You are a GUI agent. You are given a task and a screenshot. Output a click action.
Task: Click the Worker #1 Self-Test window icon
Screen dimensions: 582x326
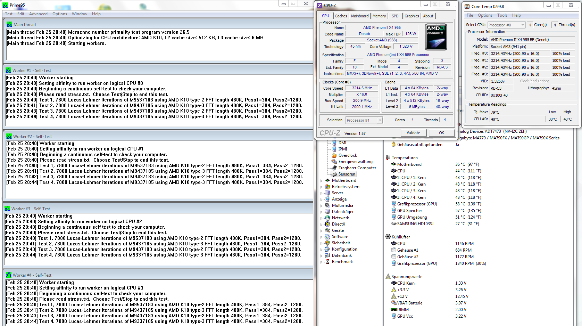tap(8, 70)
